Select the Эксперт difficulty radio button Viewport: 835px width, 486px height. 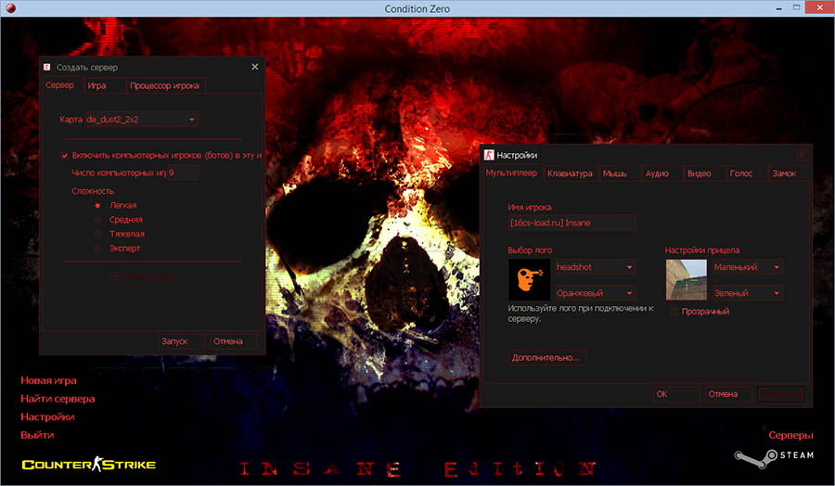tap(97, 249)
